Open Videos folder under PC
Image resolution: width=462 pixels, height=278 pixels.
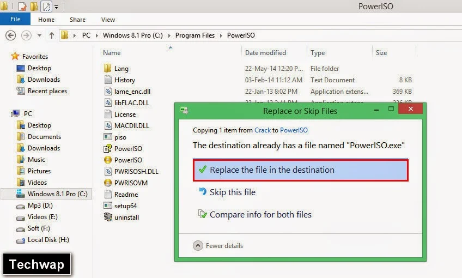tap(37, 183)
